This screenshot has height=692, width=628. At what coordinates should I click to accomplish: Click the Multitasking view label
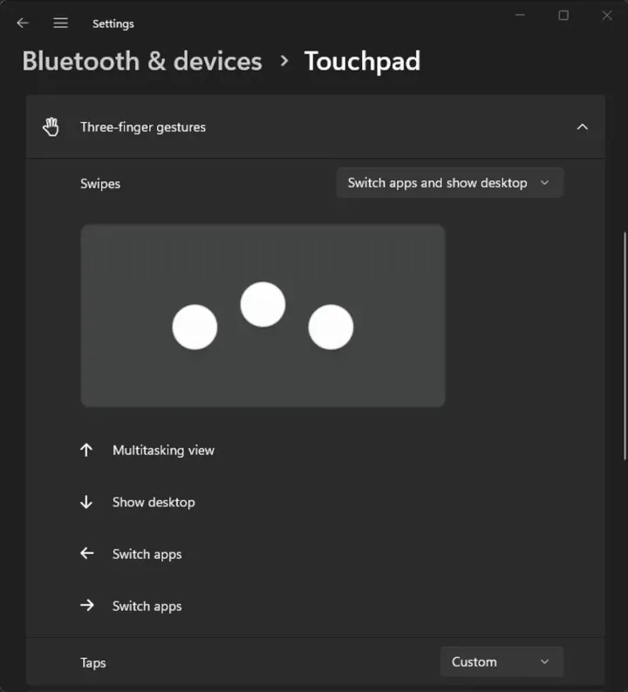(x=163, y=451)
